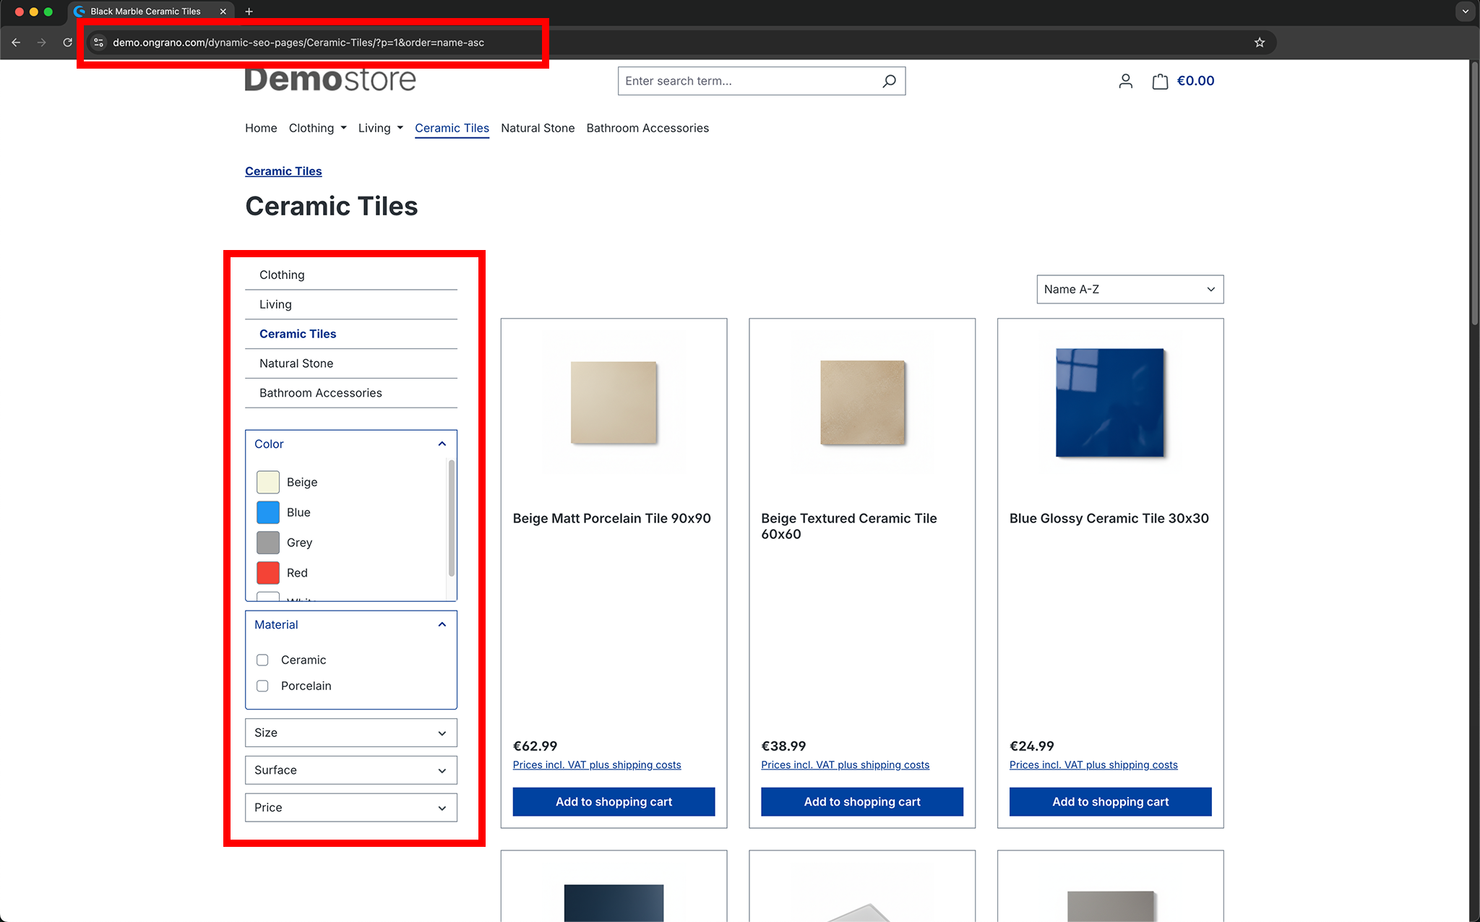The image size is (1480, 922).
Task: Close the Black Marble Ceramic Tiles tab
Action: [x=223, y=12]
